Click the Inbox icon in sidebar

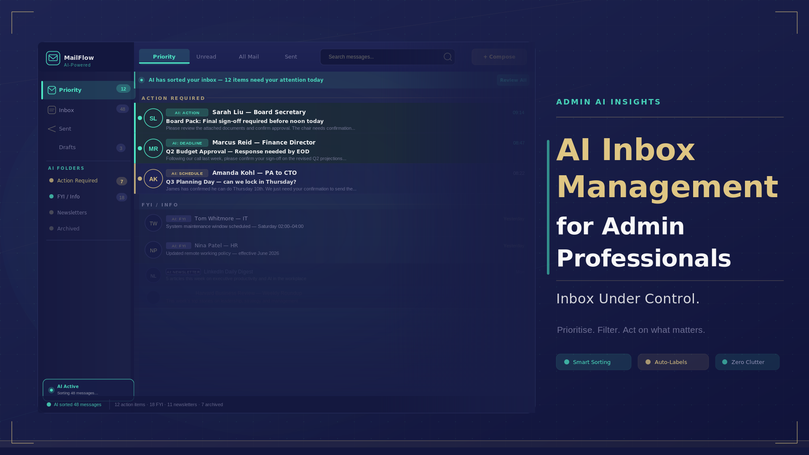(52, 110)
